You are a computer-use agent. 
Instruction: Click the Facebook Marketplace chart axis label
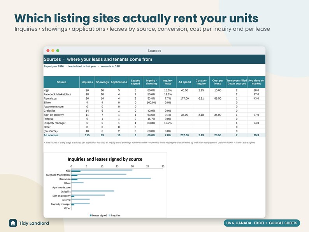point(58,175)
